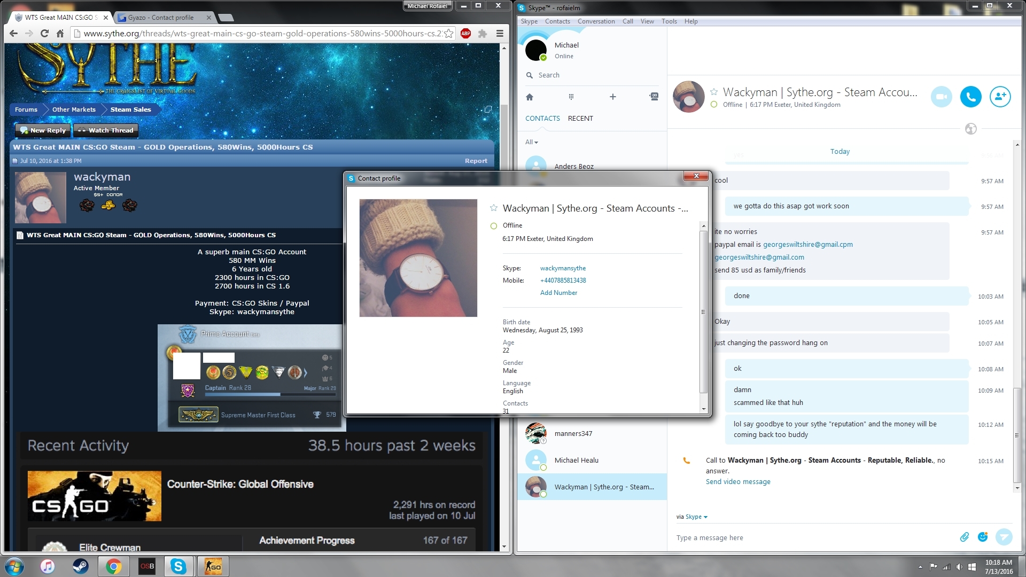Screen dimensions: 1026x577
Task: Click the Add Number link
Action: click(x=558, y=293)
